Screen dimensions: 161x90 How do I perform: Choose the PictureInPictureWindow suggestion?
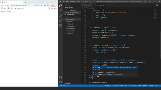115,72
